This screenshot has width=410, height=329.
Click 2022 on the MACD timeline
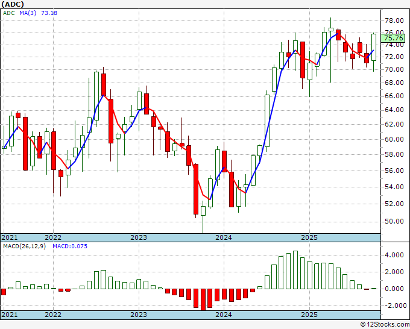click(53, 315)
